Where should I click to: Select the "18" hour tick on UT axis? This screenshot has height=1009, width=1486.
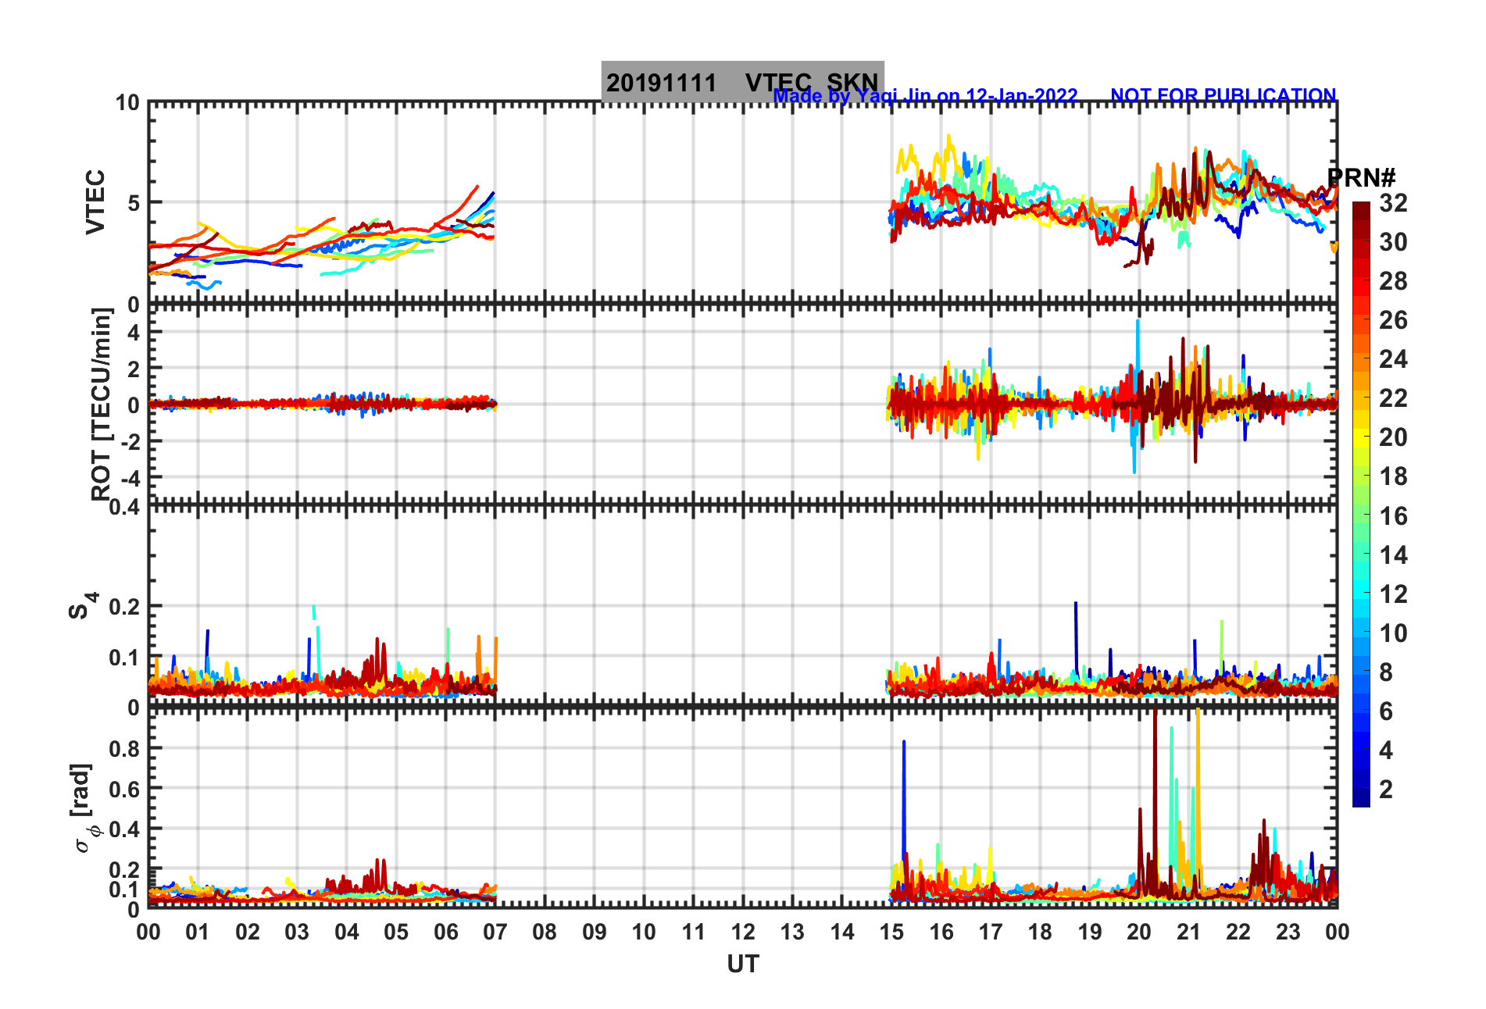[1040, 932]
